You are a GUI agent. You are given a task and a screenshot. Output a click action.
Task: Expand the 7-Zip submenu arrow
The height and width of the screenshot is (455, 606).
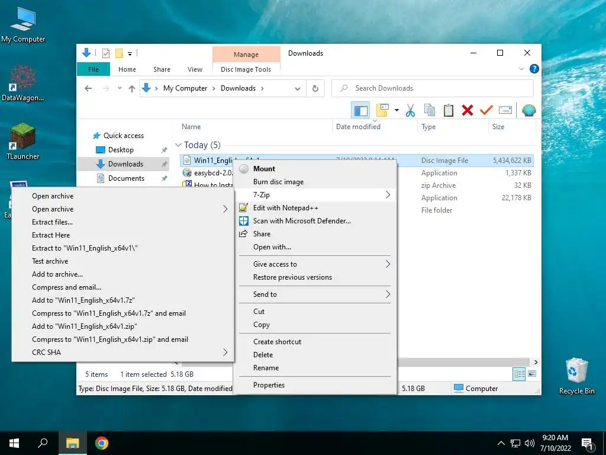tap(388, 194)
